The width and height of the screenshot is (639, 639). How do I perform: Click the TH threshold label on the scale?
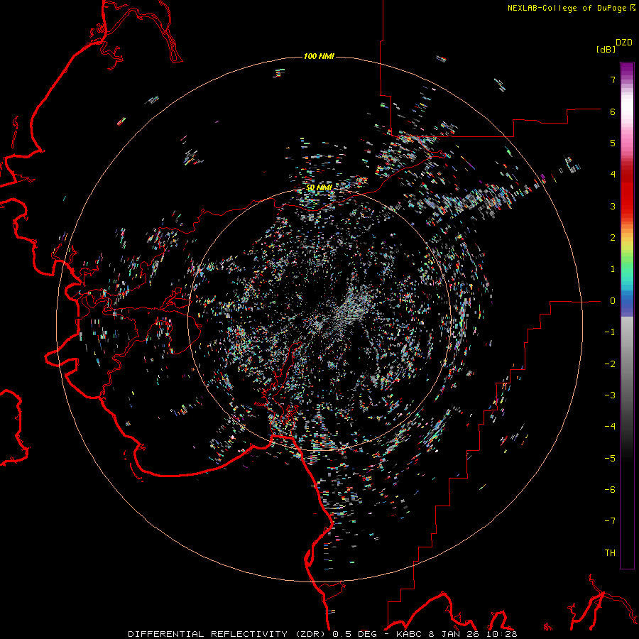610,553
